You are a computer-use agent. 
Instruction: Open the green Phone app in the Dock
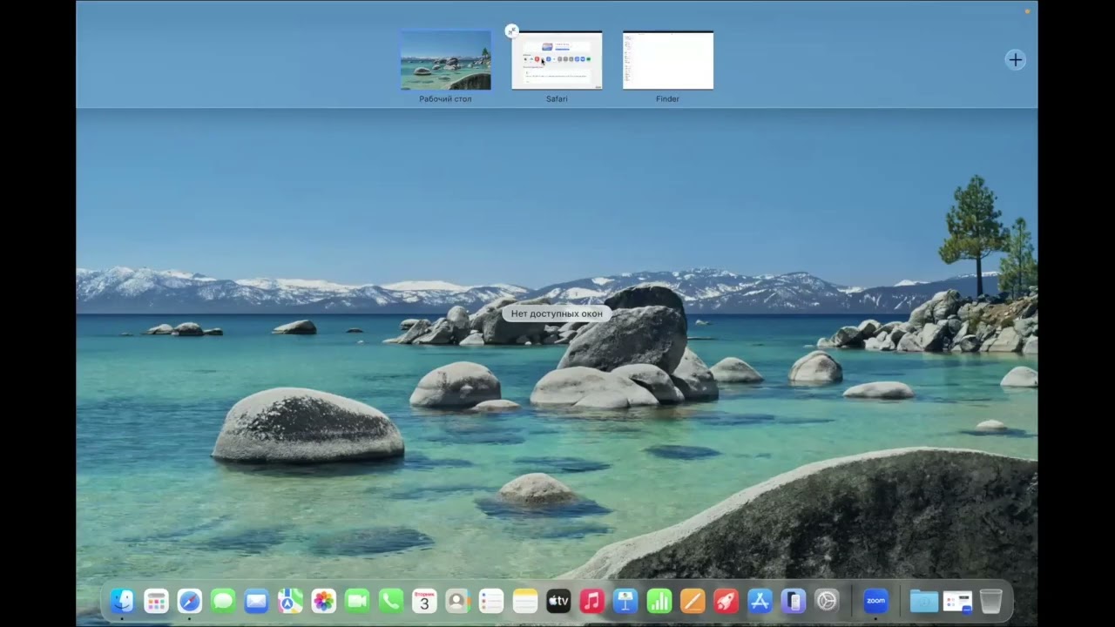390,601
